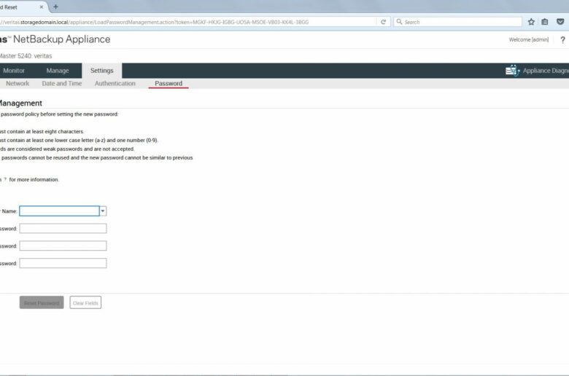
Task: Click the browser Search box
Action: click(457, 22)
